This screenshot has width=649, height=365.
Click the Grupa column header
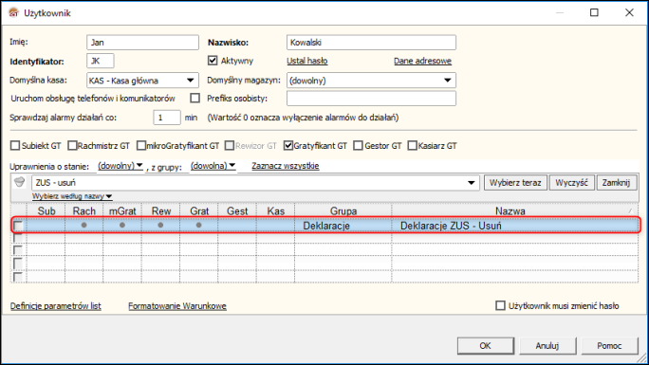click(x=343, y=210)
